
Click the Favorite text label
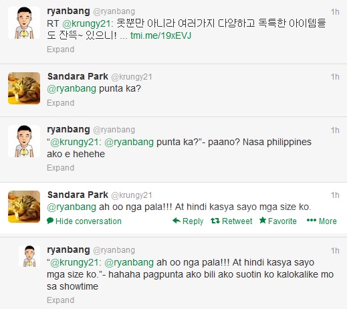[x=282, y=221]
